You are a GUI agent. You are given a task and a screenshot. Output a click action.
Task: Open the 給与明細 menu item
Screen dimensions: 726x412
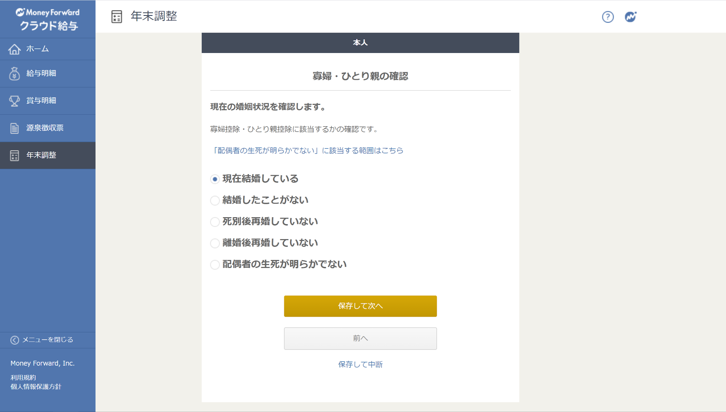48,73
